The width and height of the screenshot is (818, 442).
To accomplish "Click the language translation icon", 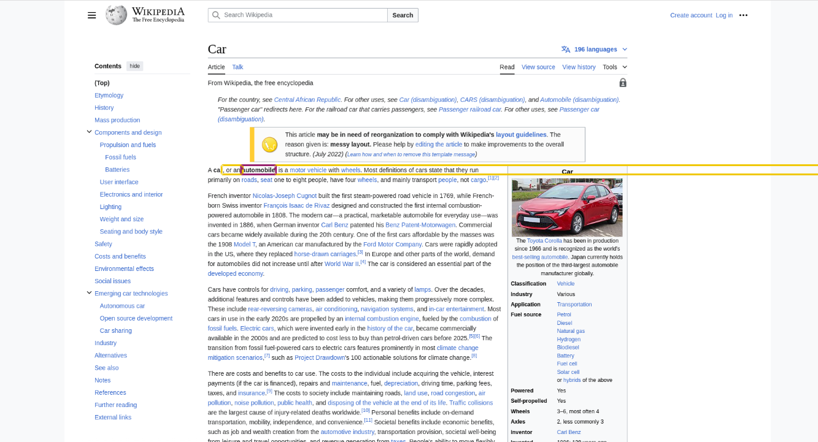I will pyautogui.click(x=565, y=50).
